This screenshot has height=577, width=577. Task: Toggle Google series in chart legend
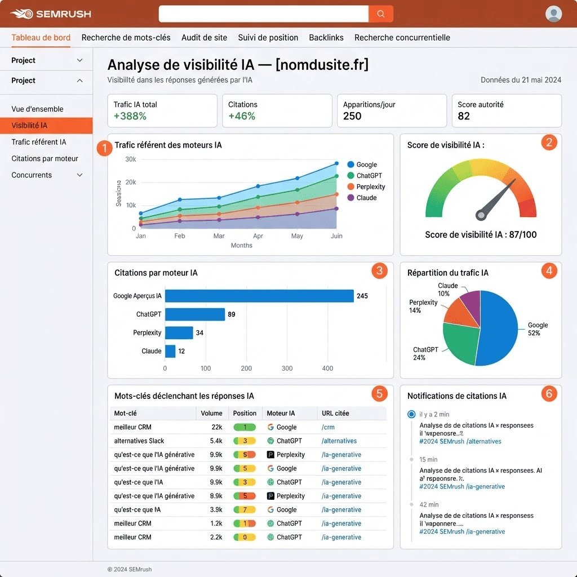pyautogui.click(x=362, y=165)
